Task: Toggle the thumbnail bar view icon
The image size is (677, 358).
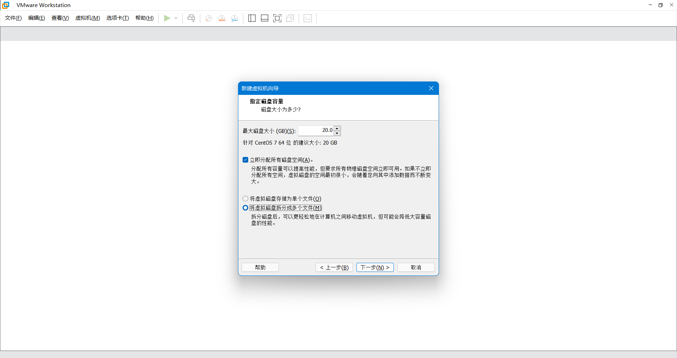Action: [x=264, y=18]
